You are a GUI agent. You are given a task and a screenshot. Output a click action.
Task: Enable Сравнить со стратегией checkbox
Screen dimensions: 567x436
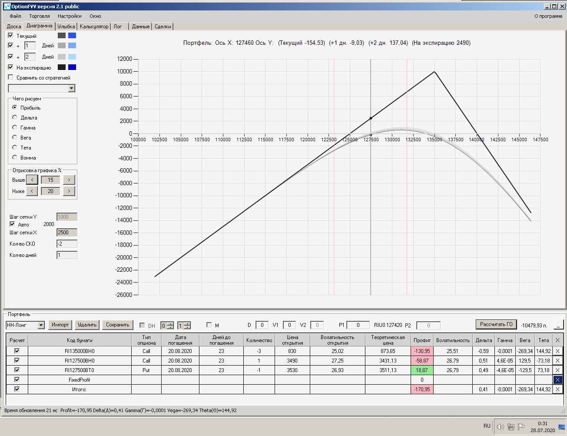pos(11,77)
